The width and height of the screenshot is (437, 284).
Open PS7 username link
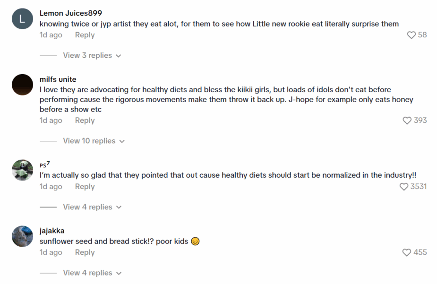click(x=44, y=164)
